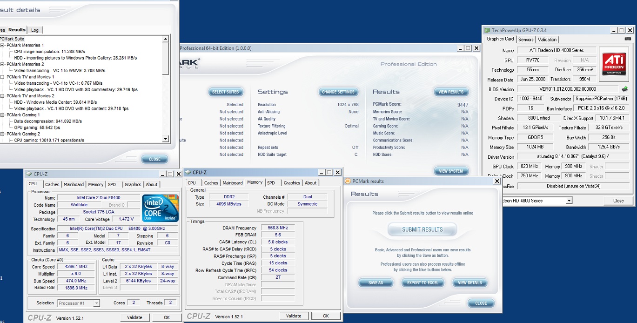Collapse the PCMark Memories 1 tree node
This screenshot has height=323, width=637.
coord(3,45)
